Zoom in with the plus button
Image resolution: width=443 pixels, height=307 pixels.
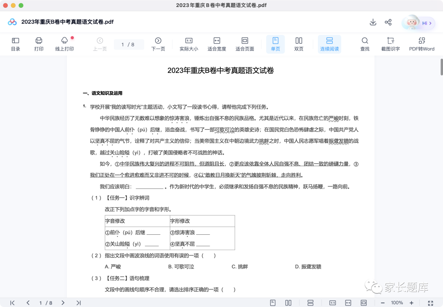[x=411, y=303]
